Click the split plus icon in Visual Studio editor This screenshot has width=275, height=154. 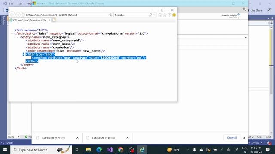[272, 23]
